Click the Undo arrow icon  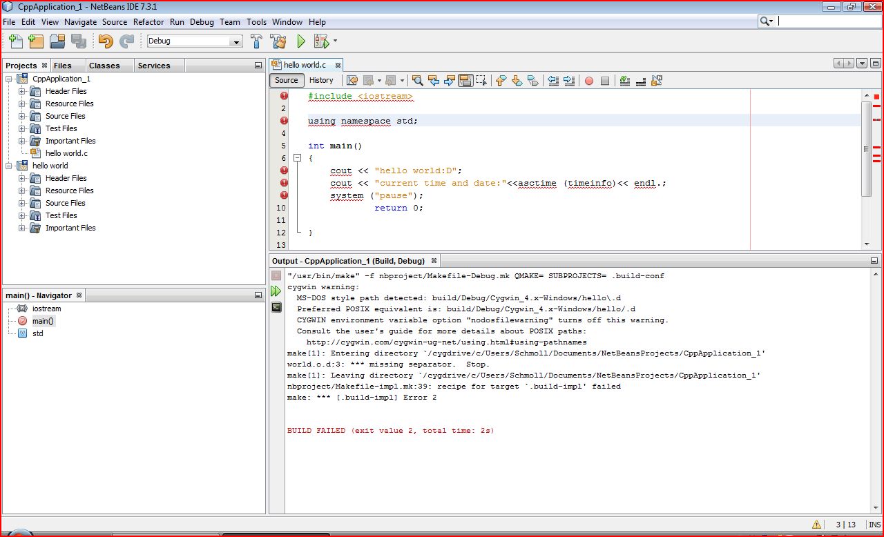(x=105, y=41)
